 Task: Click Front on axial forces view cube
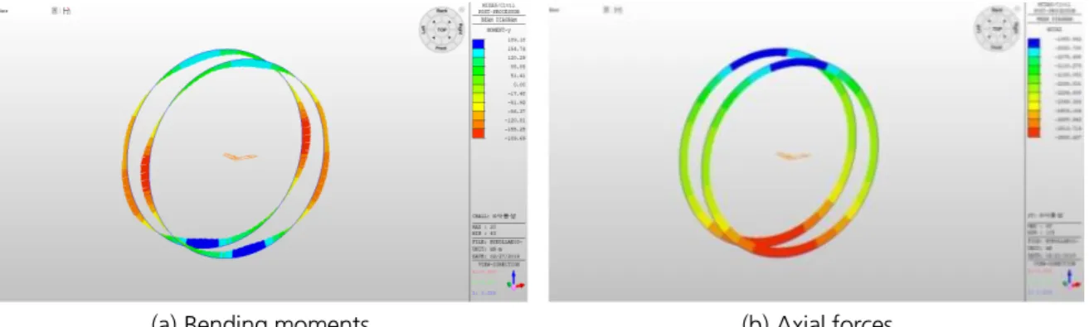996,47
